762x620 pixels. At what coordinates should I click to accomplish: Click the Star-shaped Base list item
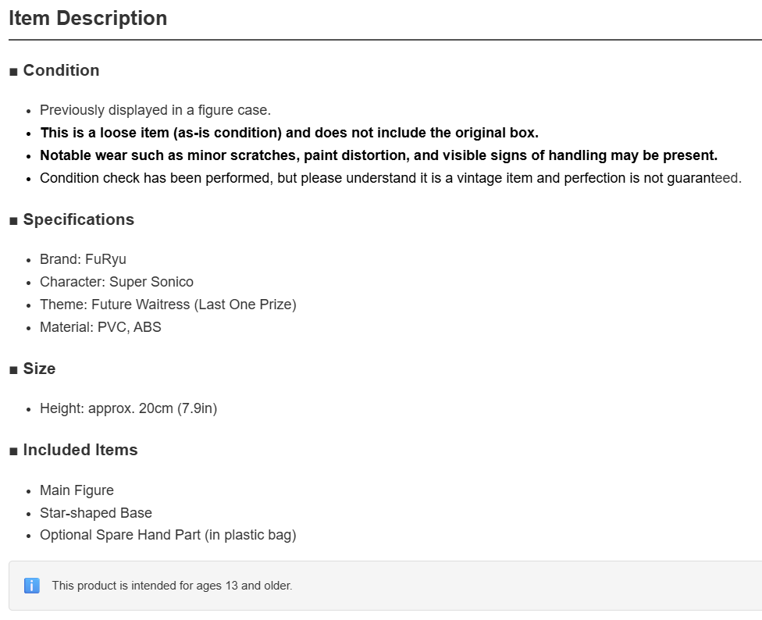[96, 513]
